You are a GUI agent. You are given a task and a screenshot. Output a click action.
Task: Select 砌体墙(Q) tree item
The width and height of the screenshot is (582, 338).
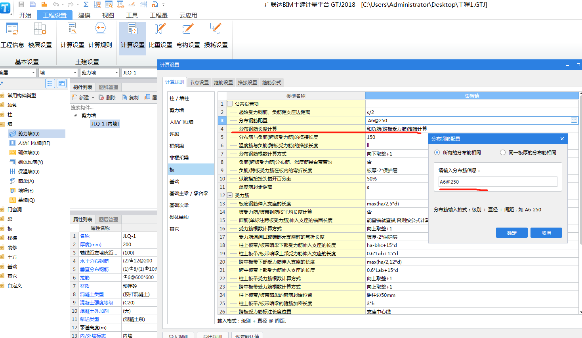point(29,153)
